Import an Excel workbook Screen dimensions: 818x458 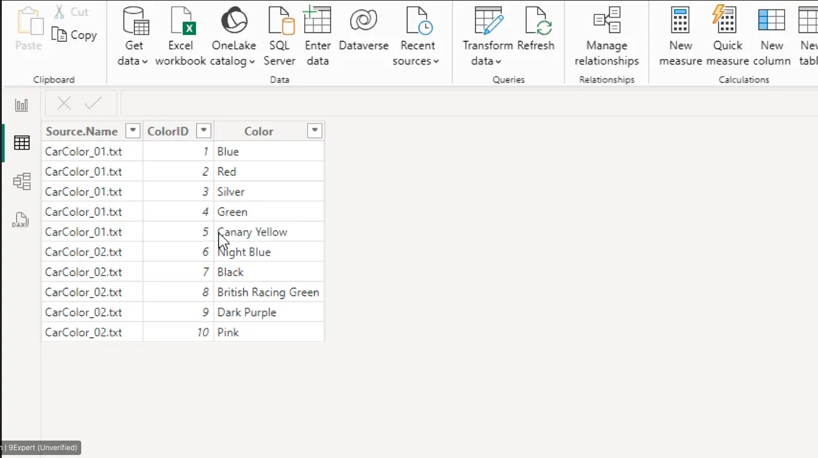point(180,36)
